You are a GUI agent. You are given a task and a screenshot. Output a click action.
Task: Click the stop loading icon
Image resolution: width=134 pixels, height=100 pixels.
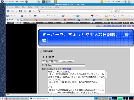[x=25, y=11]
